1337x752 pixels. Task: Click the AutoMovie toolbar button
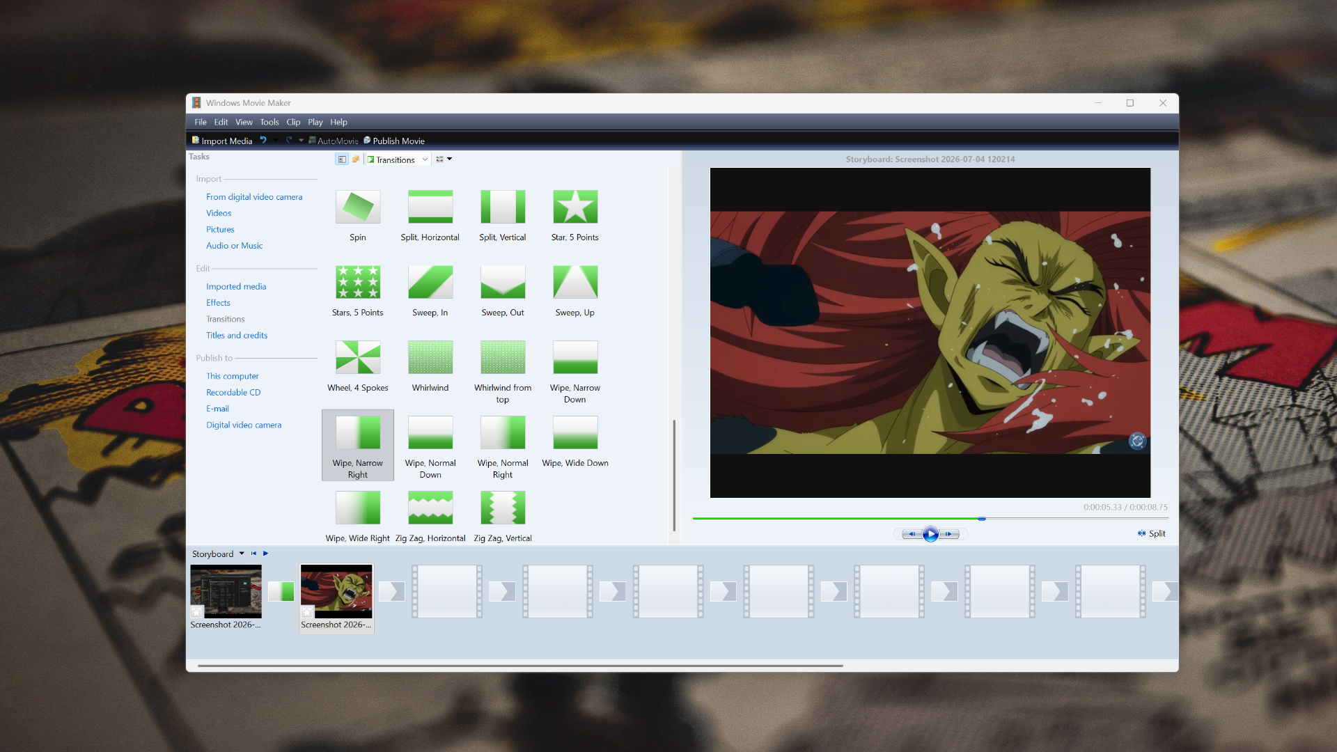(x=334, y=141)
